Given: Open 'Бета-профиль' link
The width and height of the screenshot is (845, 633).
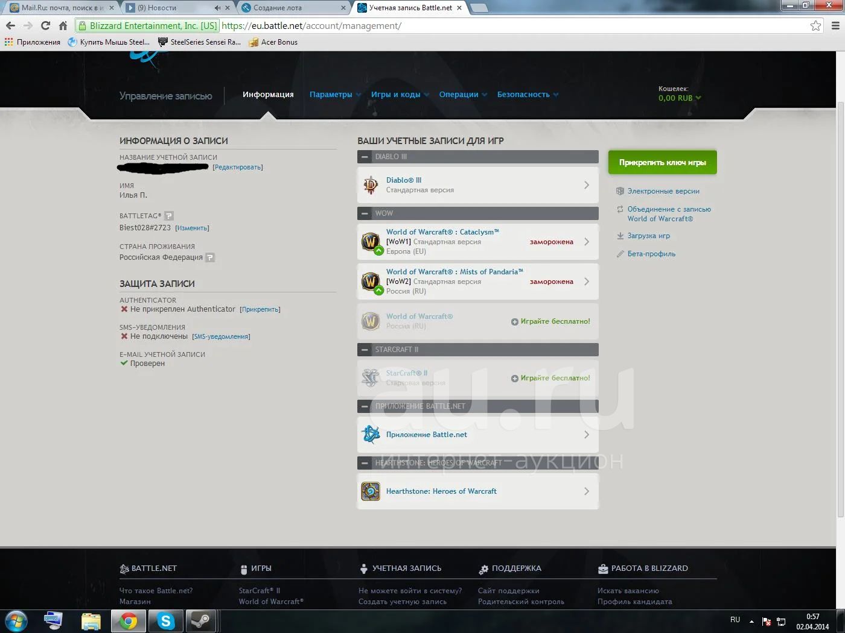Looking at the screenshot, I should pos(651,254).
